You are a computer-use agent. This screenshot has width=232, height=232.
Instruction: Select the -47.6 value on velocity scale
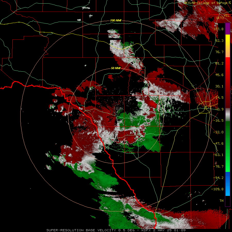218,144
